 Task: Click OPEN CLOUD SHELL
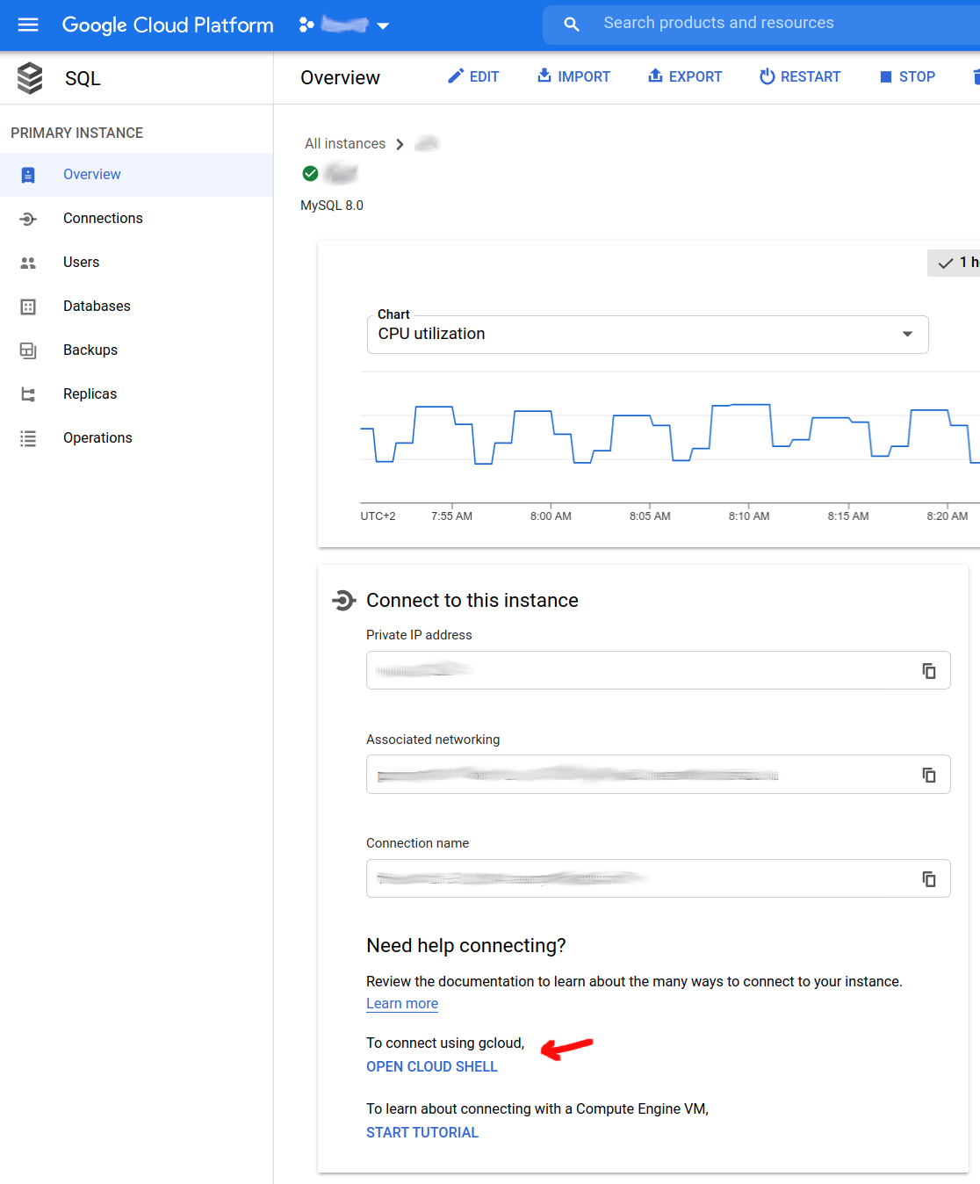coord(432,1066)
